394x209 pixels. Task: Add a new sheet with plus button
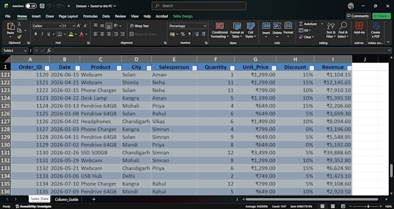coord(94,199)
